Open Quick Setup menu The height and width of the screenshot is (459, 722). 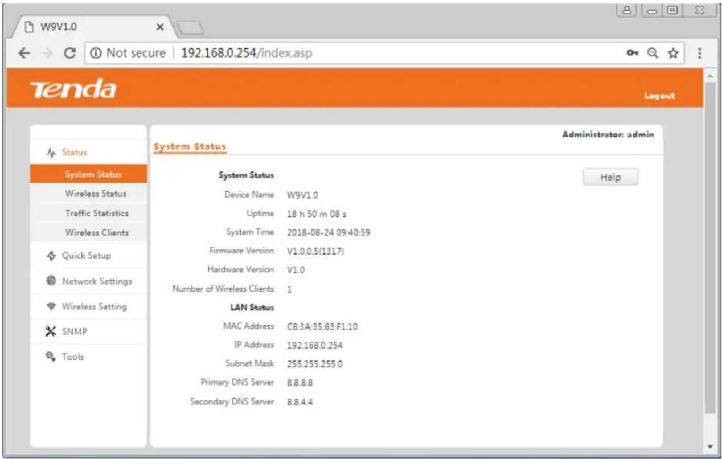point(88,256)
